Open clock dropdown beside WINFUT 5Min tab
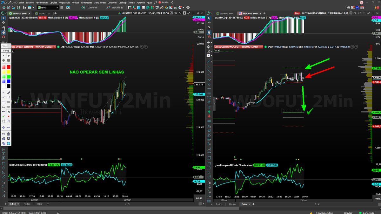Image resolution: width=381 pixels, height=214 pixels. 212,13
